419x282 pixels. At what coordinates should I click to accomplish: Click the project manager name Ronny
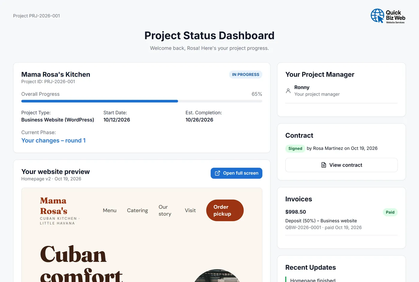pyautogui.click(x=302, y=87)
